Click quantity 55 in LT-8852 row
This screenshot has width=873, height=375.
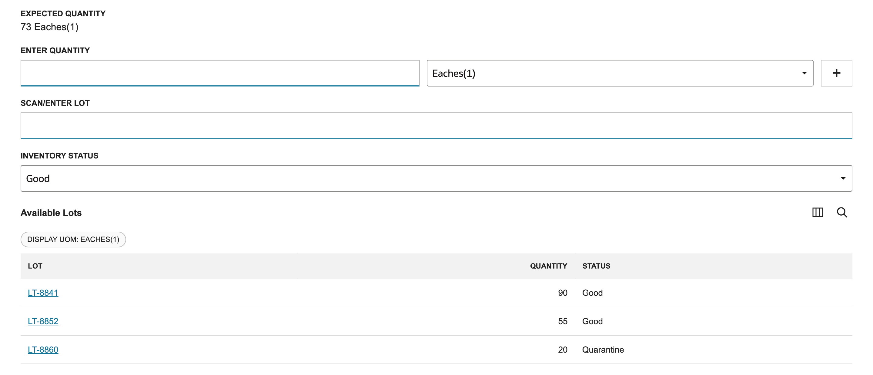tap(563, 321)
